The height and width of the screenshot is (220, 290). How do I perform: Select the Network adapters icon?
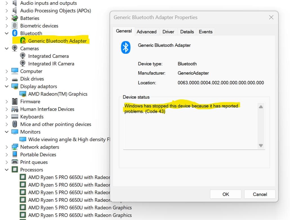[14, 147]
